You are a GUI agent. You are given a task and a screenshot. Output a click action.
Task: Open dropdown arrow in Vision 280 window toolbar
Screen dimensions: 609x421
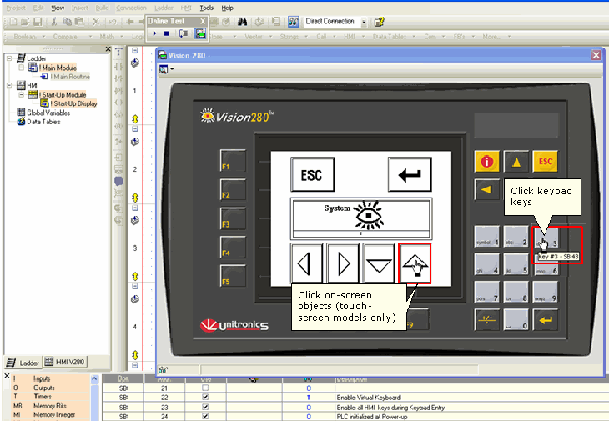pos(172,69)
